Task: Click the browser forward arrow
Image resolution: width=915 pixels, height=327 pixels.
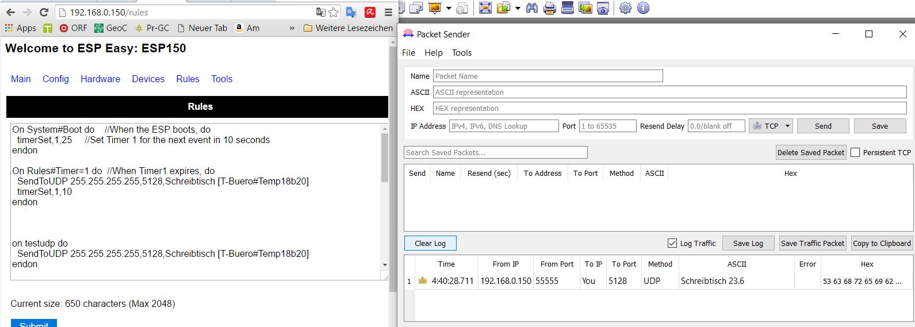Action: [27, 12]
